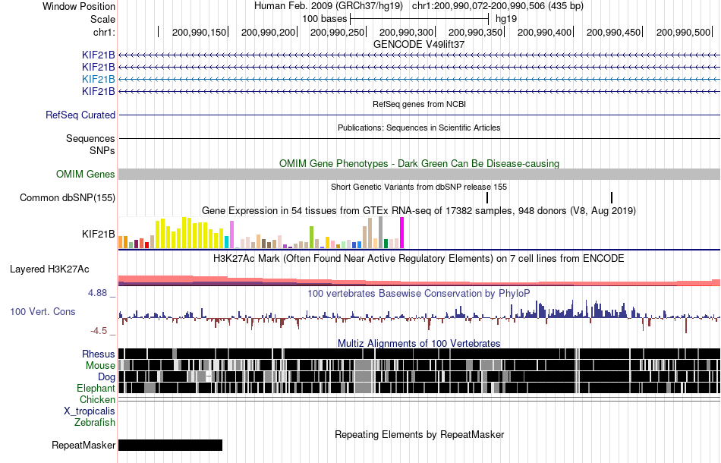
Task: Open GENCODE V49lift37 track title
Action: pos(419,45)
